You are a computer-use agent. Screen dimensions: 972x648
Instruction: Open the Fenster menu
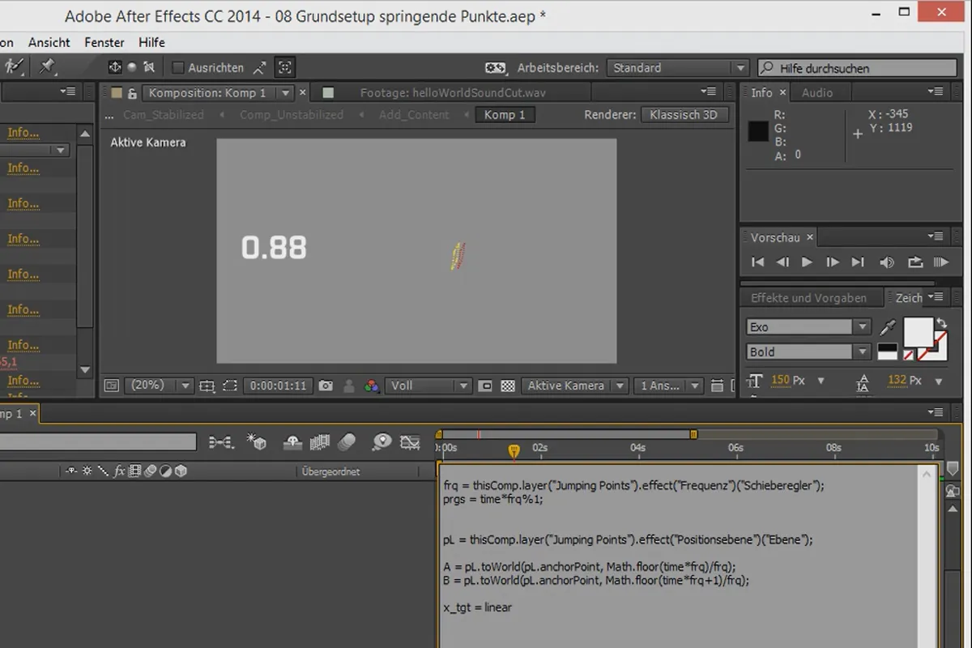(x=104, y=42)
